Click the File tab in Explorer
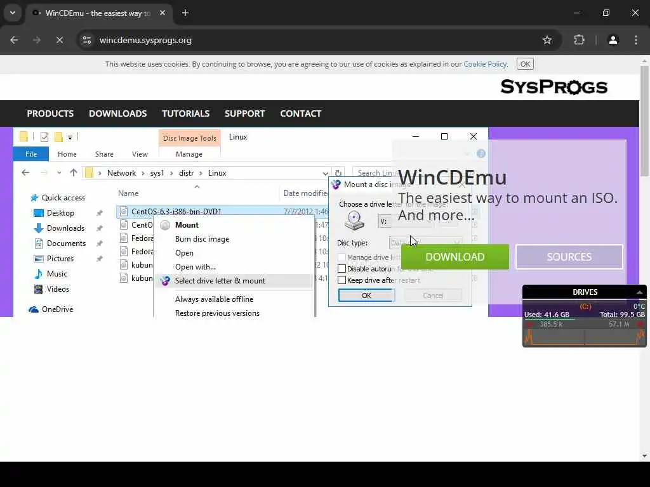This screenshot has width=650, height=487. click(31, 154)
